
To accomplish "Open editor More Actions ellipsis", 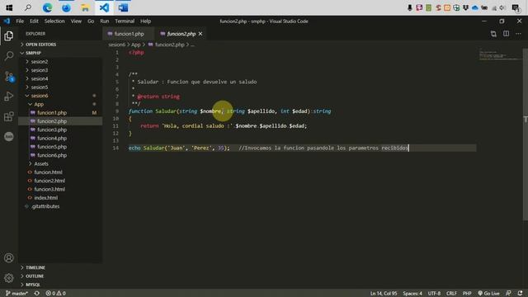I will pyautogui.click(x=518, y=34).
